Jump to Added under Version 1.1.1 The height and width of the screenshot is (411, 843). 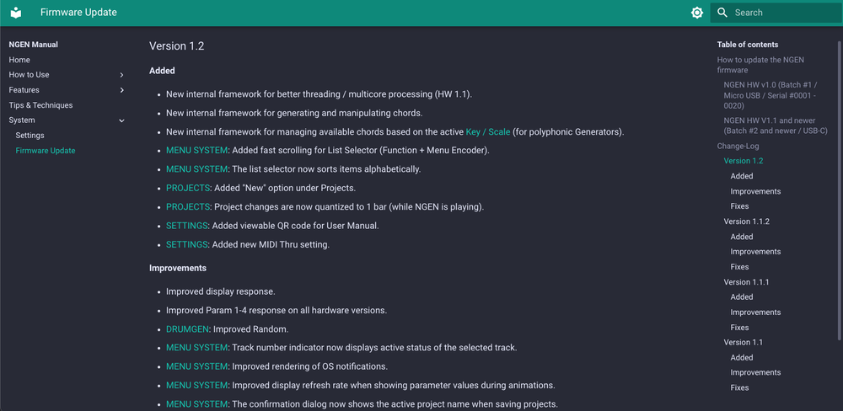741,296
